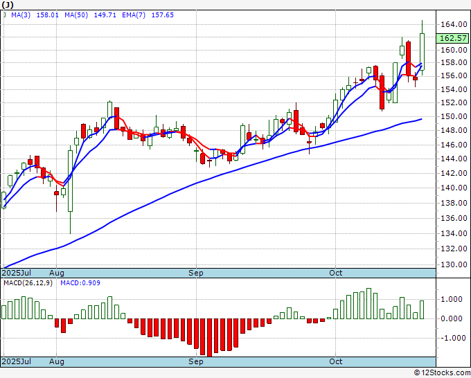
Task: Click the 134.00 price axis label
Action: coord(454,233)
